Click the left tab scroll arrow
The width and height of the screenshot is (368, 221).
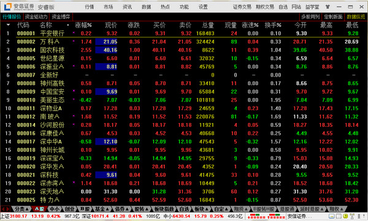(3, 209)
